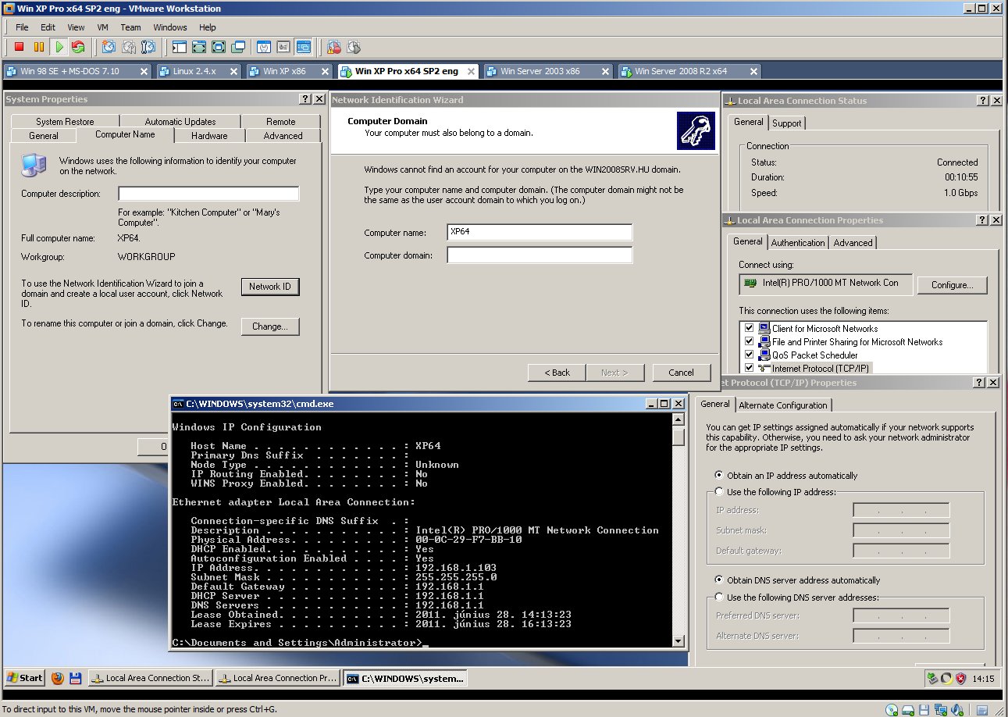Click the CD/DVD device status bar icon
This screenshot has width=1008, height=717.
pos(892,710)
